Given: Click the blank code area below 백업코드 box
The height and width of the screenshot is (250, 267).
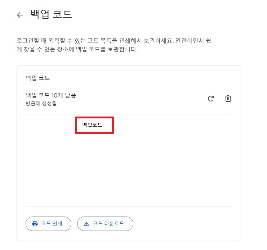Looking at the screenshot, I should click(129, 170).
